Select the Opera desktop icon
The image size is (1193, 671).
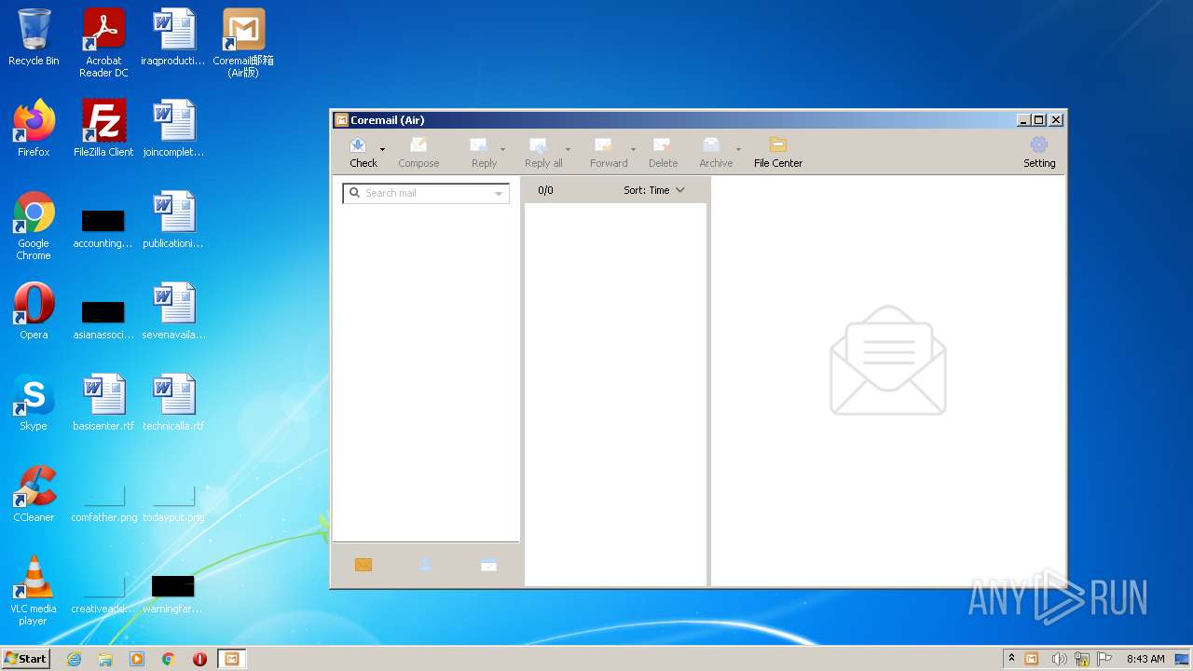[34, 311]
